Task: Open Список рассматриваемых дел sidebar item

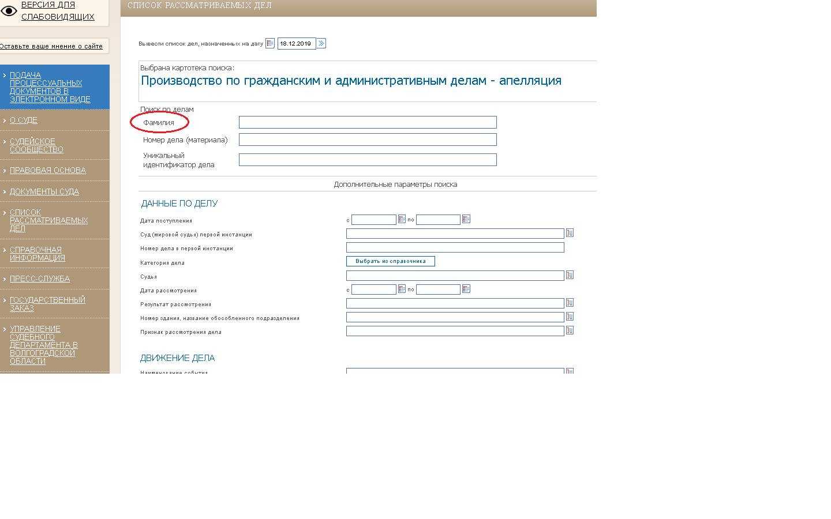Action: point(48,220)
